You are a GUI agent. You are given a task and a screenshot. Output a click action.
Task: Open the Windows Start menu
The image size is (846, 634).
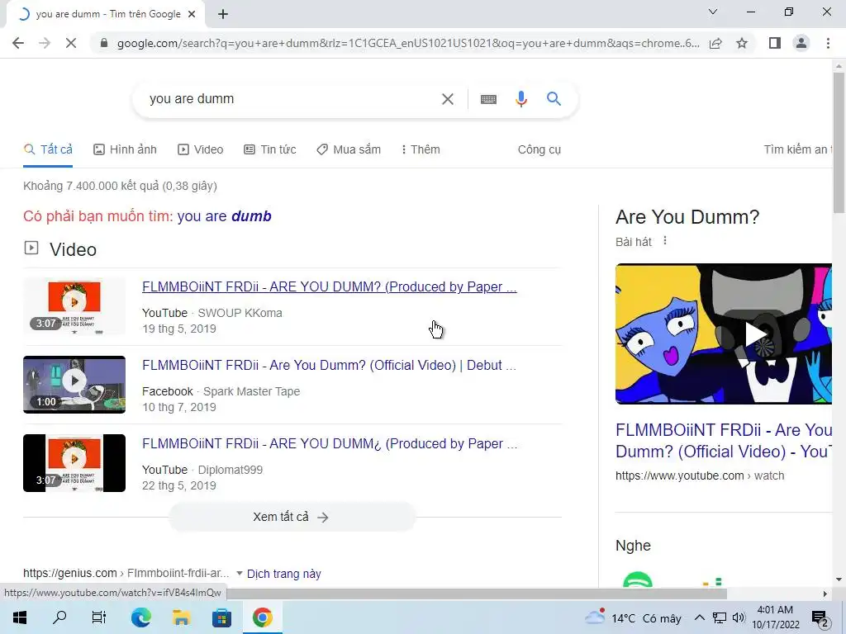20,617
